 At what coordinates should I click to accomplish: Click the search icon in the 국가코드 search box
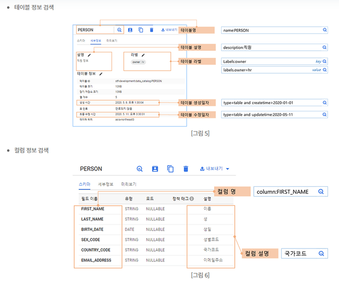321,254
